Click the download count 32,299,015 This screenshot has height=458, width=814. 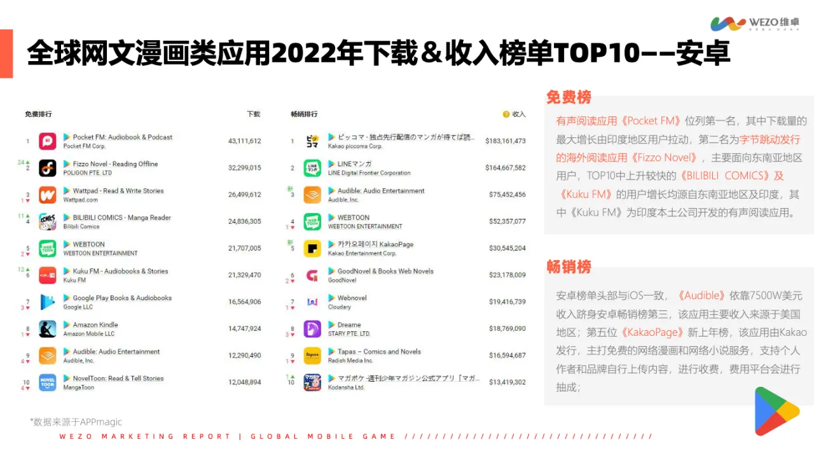pos(245,168)
